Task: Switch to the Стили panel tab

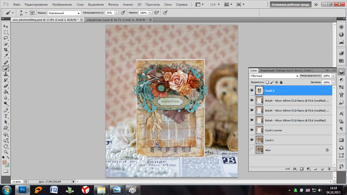Action: [x=307, y=70]
